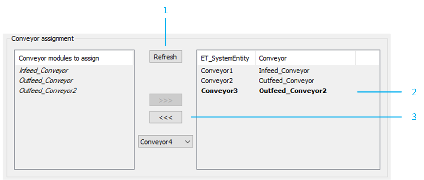Image resolution: width=424 pixels, height=180 pixels.
Task: Click Outfeed_Conveyor cell in the assigned table
Action: [286, 81]
